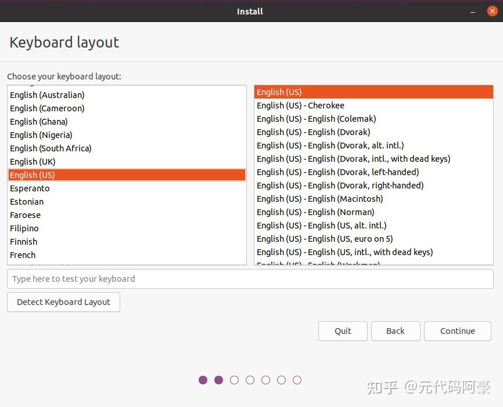The height and width of the screenshot is (407, 503).
Task: Choose English (Australian) keyboard layout
Action: [46, 95]
